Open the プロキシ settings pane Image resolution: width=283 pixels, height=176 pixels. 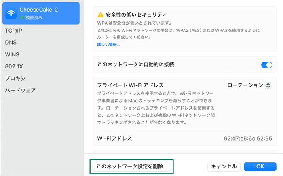15,78
